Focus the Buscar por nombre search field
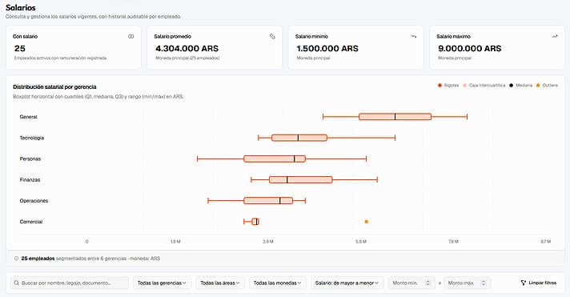The width and height of the screenshot is (570, 297). pos(70,283)
